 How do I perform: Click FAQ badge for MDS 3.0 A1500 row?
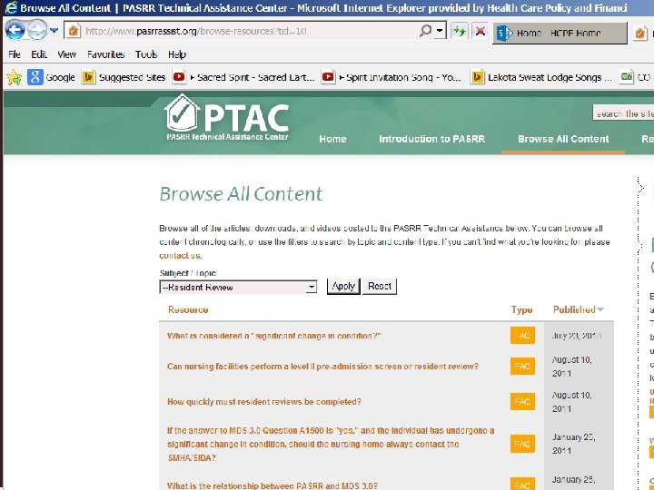click(x=522, y=444)
